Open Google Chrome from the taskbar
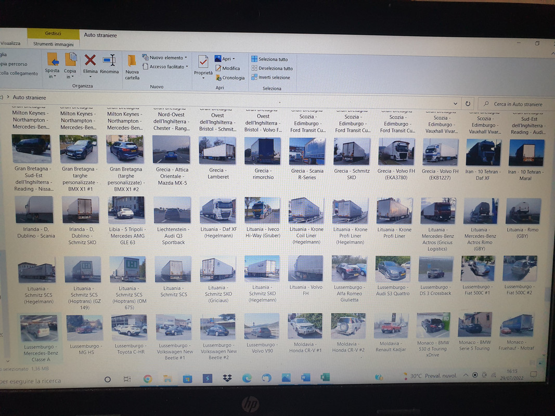Viewport: 555px width, 416px height. coord(148,379)
